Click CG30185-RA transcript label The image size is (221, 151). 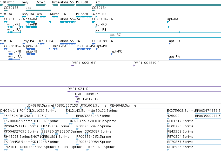click(x=14, y=19)
